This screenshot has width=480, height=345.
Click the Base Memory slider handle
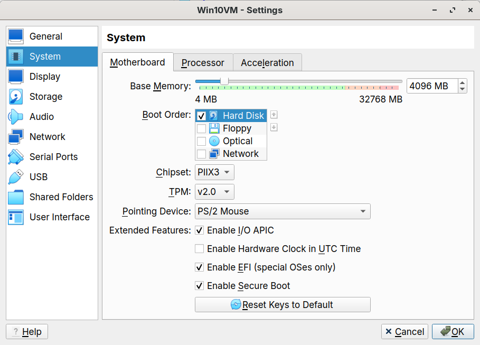click(x=224, y=81)
